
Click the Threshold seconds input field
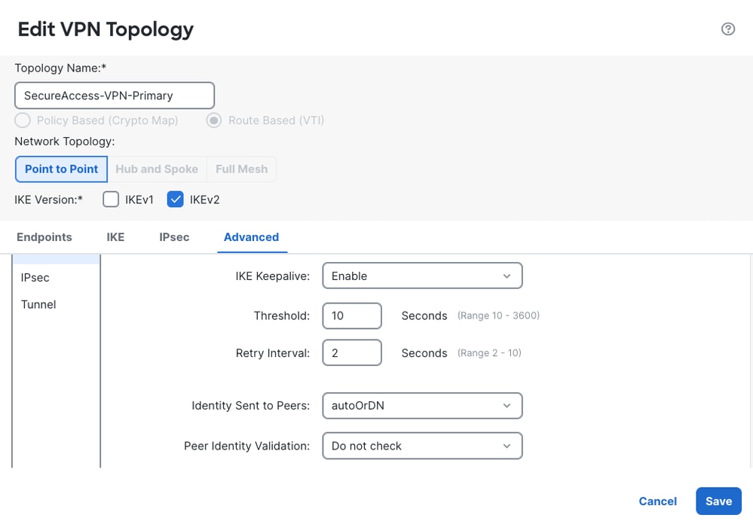click(352, 315)
